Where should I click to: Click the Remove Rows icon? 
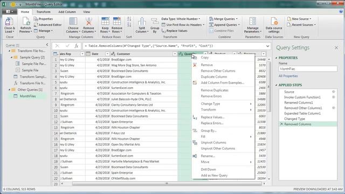coord(117,22)
